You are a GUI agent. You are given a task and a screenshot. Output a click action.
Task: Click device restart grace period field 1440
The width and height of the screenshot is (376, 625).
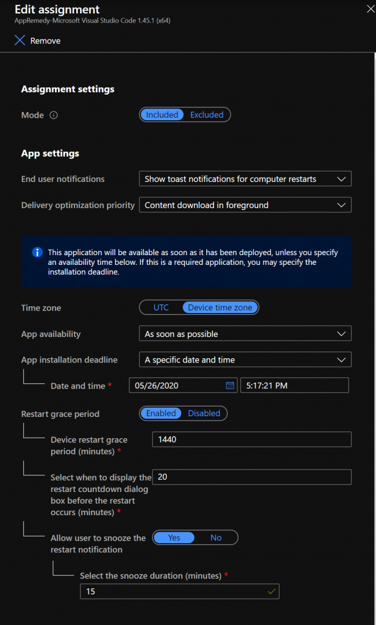[251, 439]
